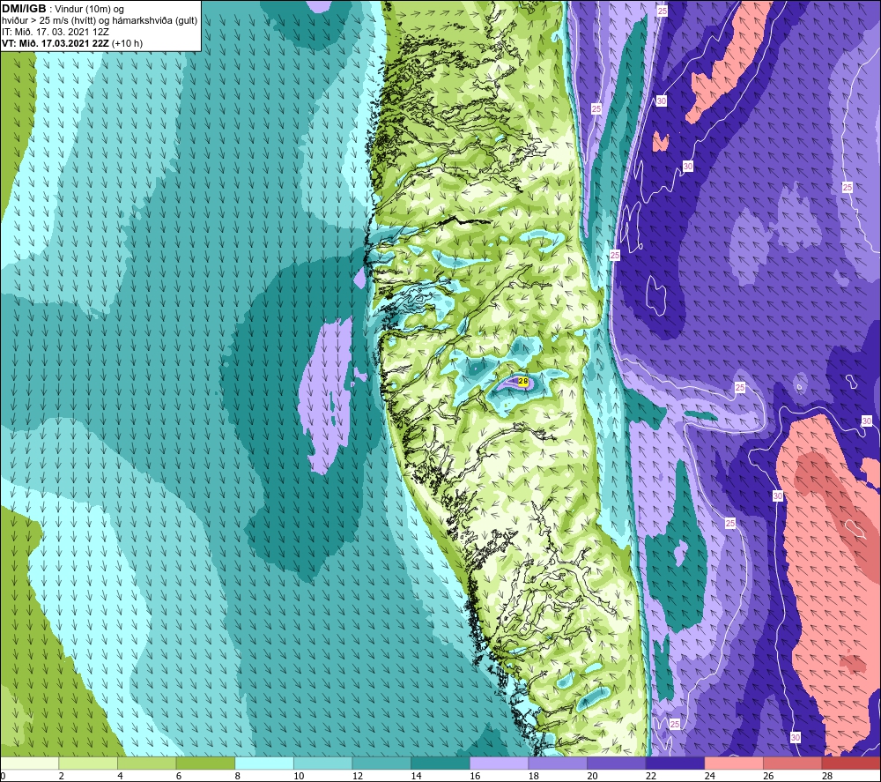Click the 2–4 m/s light green legend swatch
Viewport: 881px width, 782px height.
point(88,763)
